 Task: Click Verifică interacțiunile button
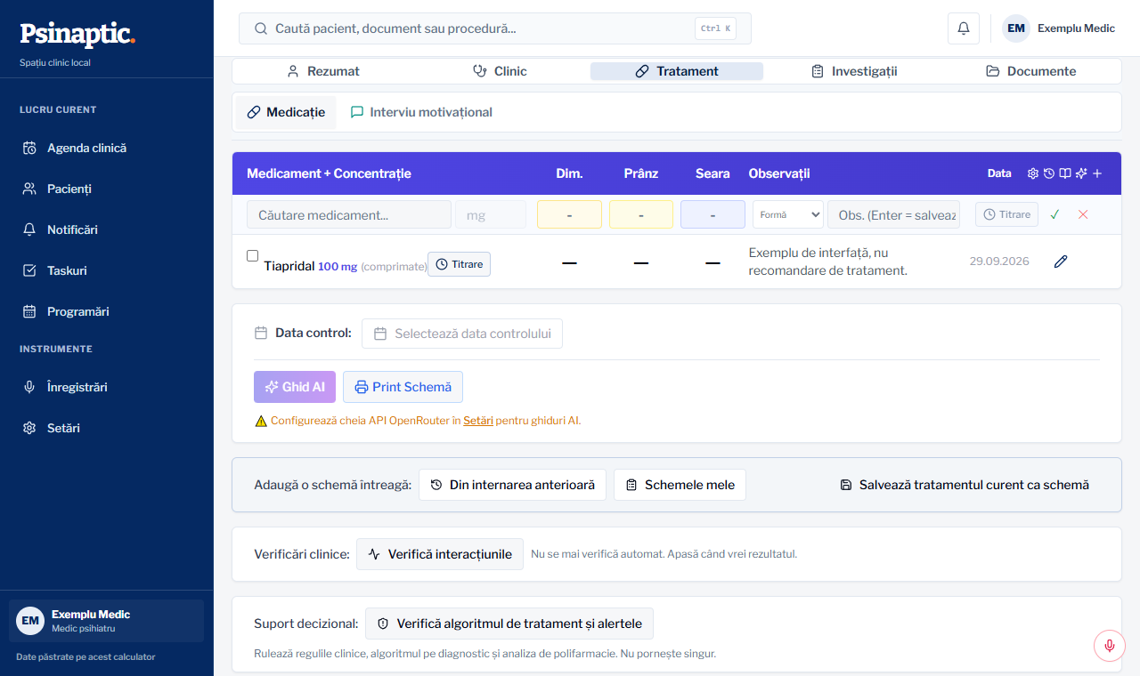pyautogui.click(x=440, y=554)
